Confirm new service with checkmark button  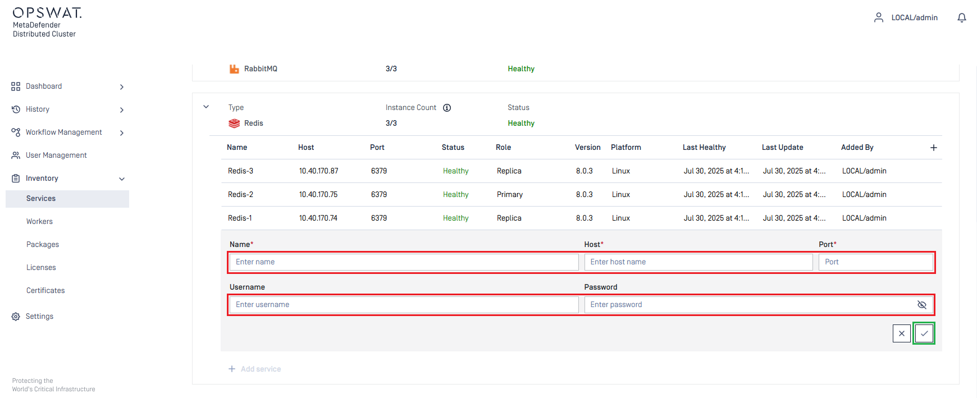point(924,333)
